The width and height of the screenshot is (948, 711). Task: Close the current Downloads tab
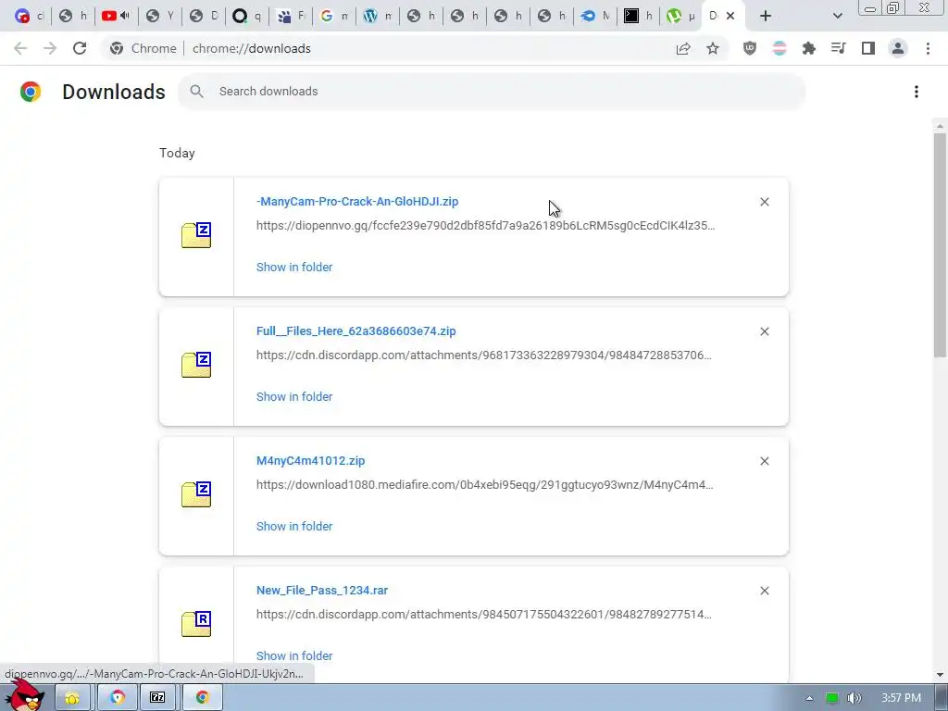pyautogui.click(x=730, y=16)
